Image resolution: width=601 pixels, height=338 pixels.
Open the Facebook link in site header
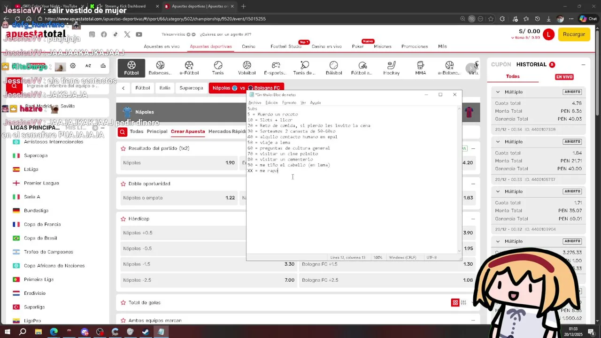104,34
